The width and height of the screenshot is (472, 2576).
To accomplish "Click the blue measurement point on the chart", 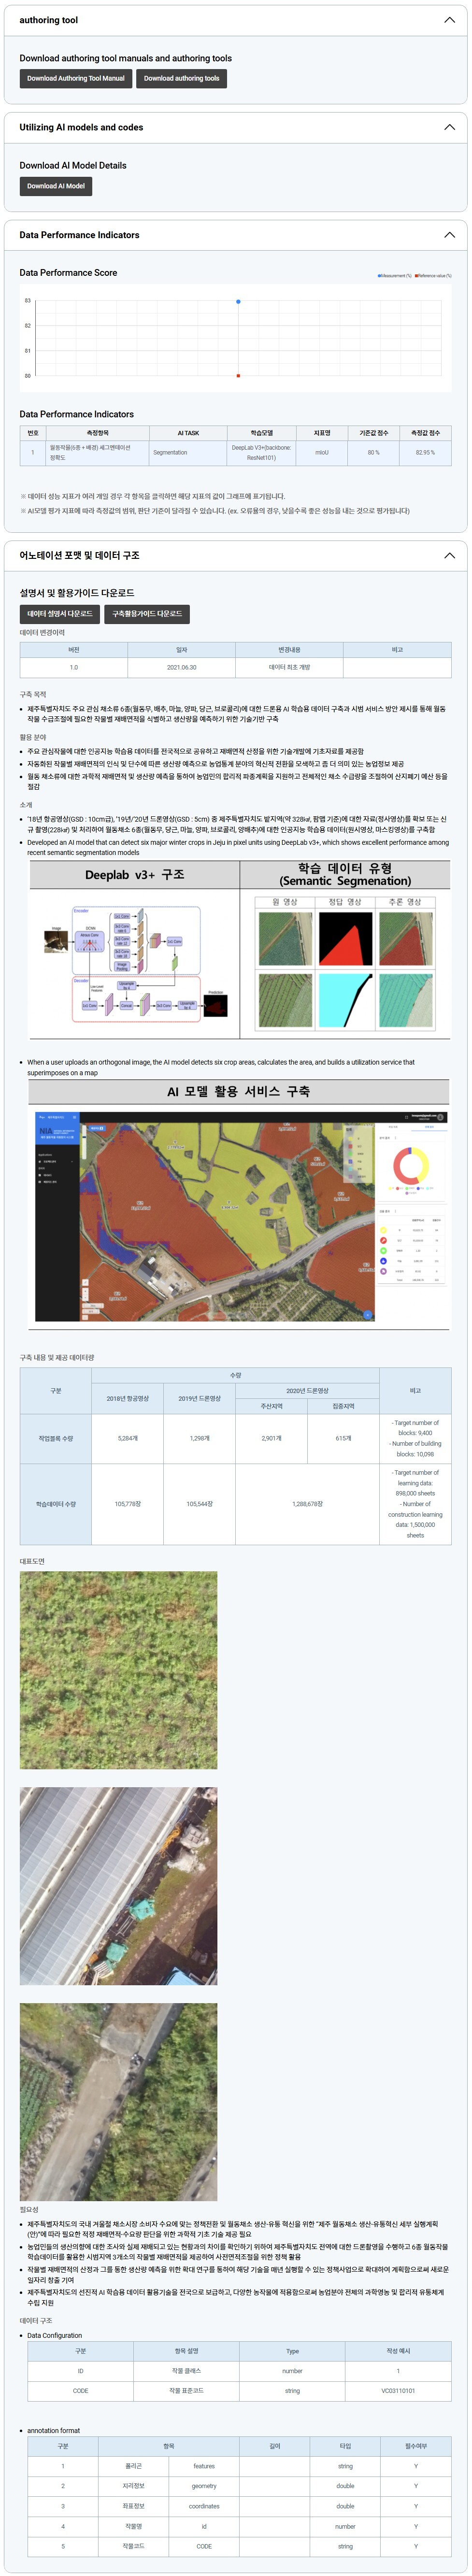I will tap(238, 301).
